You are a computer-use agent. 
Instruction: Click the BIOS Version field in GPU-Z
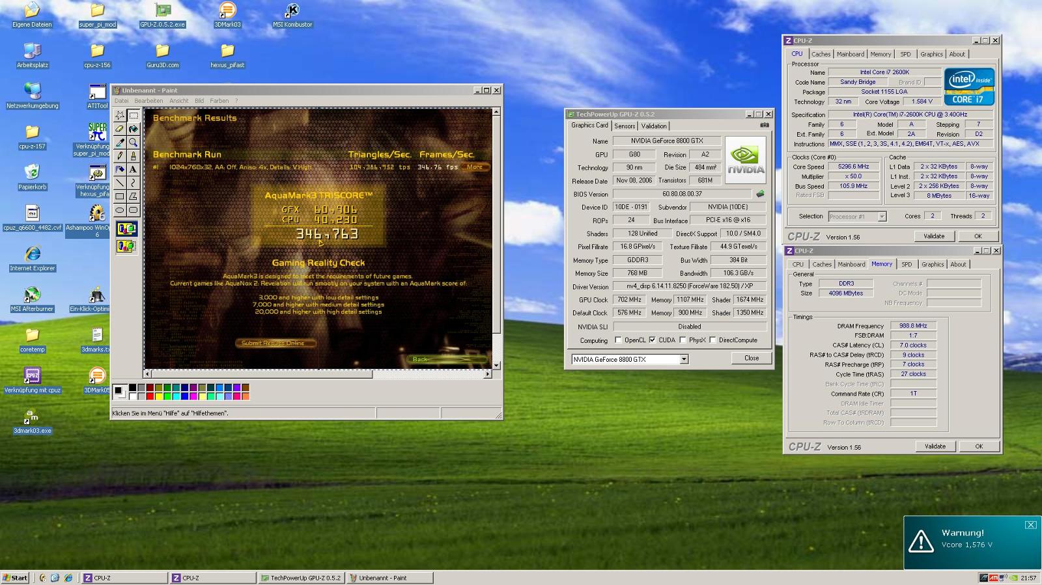(x=682, y=194)
